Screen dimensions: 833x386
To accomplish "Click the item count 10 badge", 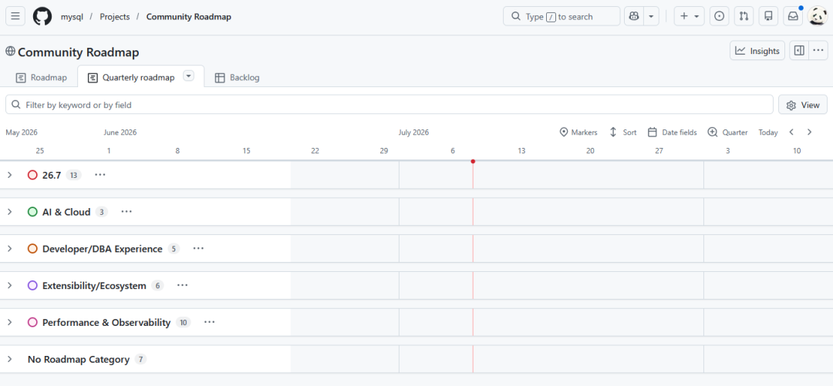I will [x=184, y=322].
